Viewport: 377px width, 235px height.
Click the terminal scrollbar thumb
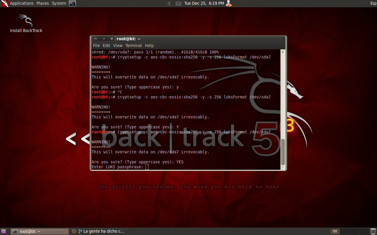(x=283, y=152)
